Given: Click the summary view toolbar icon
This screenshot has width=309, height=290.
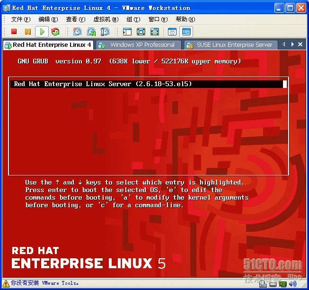Looking at the screenshot, I should pos(172,32).
